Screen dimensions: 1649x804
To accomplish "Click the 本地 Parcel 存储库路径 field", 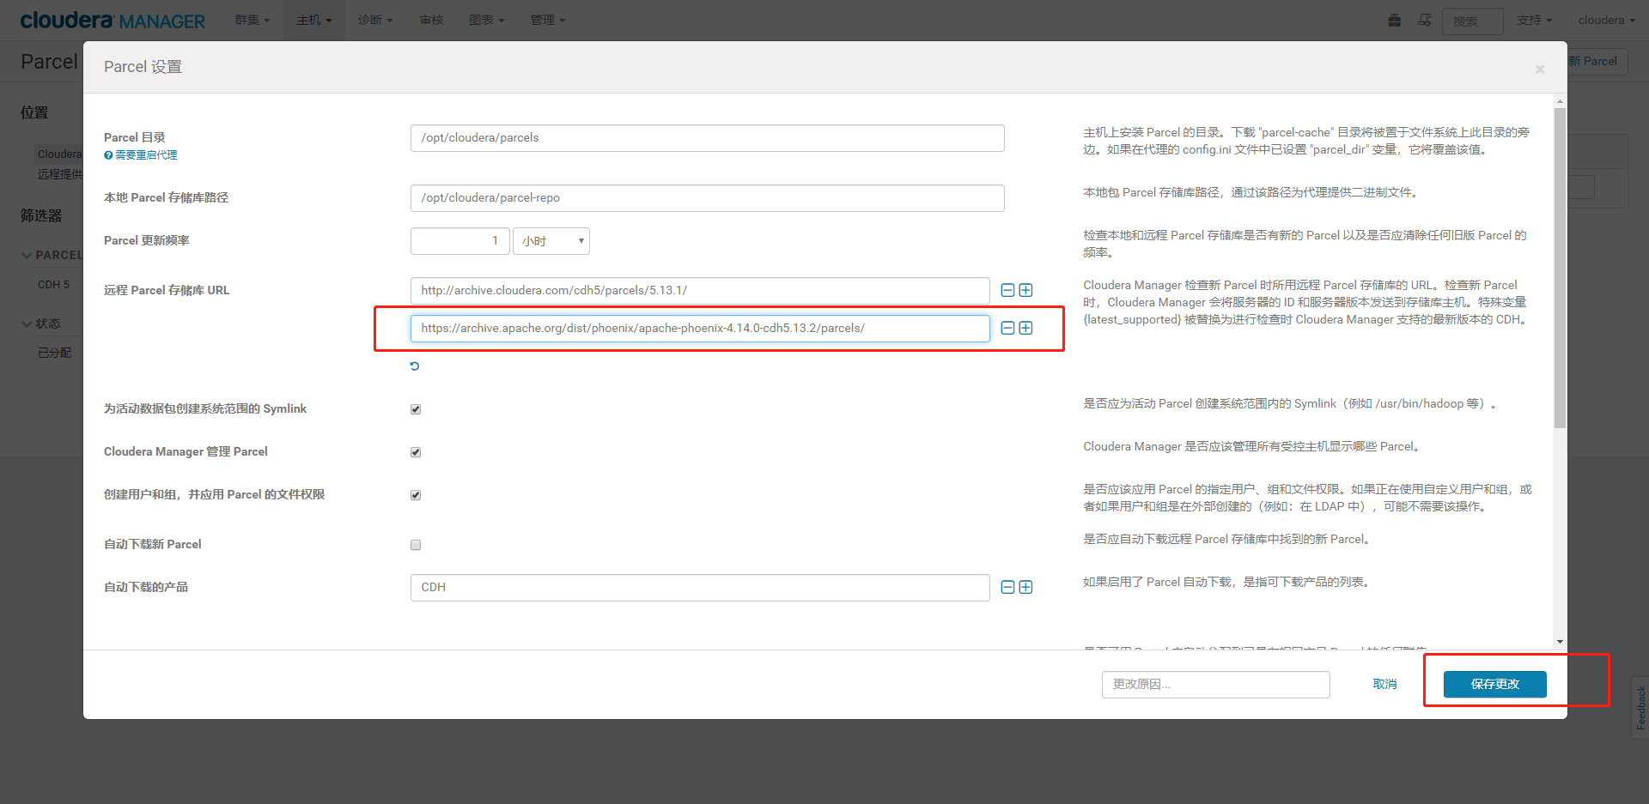I will (x=708, y=198).
